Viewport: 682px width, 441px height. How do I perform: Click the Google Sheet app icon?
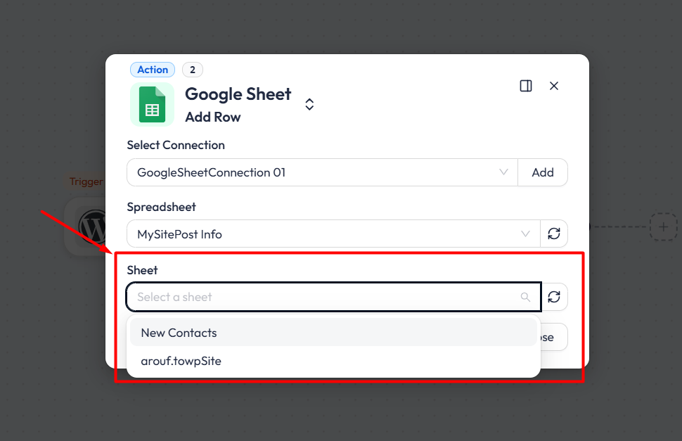click(153, 104)
